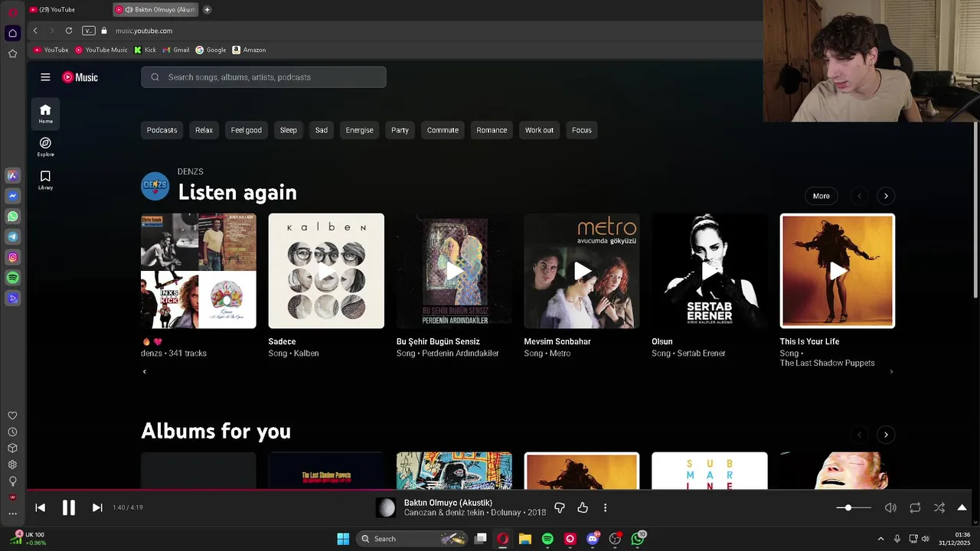Image resolution: width=980 pixels, height=551 pixels.
Task: Open the Explore section
Action: pyautogui.click(x=45, y=147)
